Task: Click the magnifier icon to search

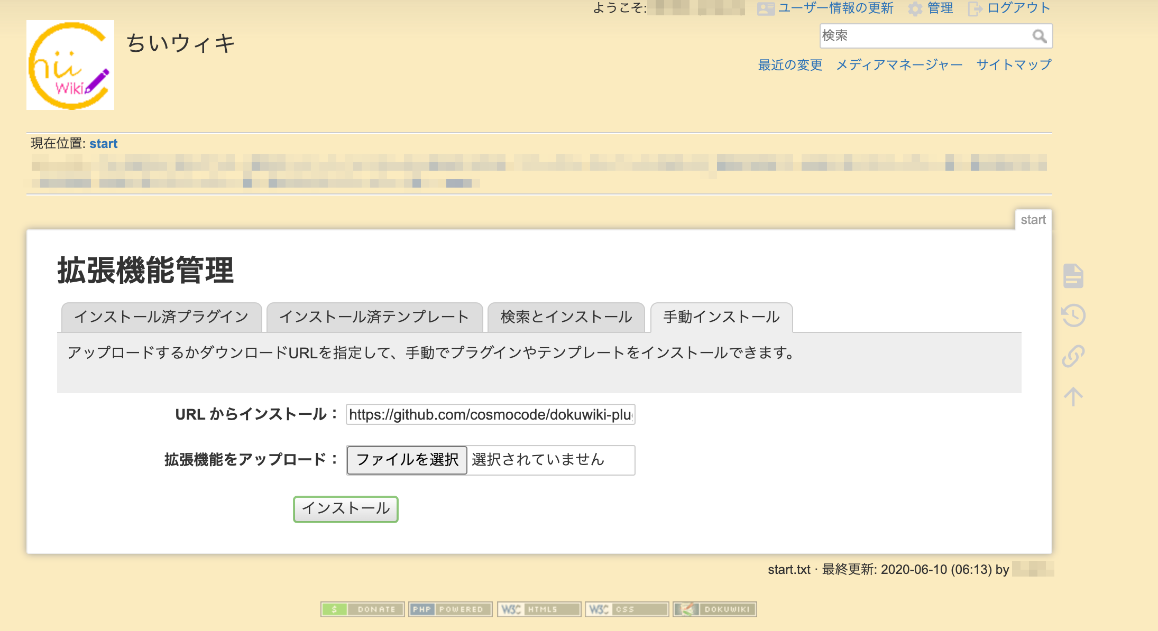Action: (1038, 36)
